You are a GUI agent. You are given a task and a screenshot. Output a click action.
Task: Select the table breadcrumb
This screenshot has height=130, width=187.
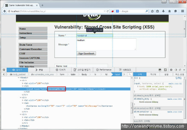[x=73, y=74]
